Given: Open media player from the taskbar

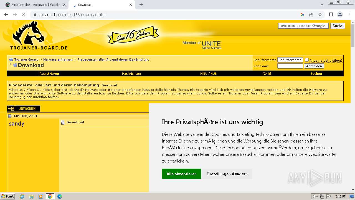Looking at the screenshot, I should point(41,196).
